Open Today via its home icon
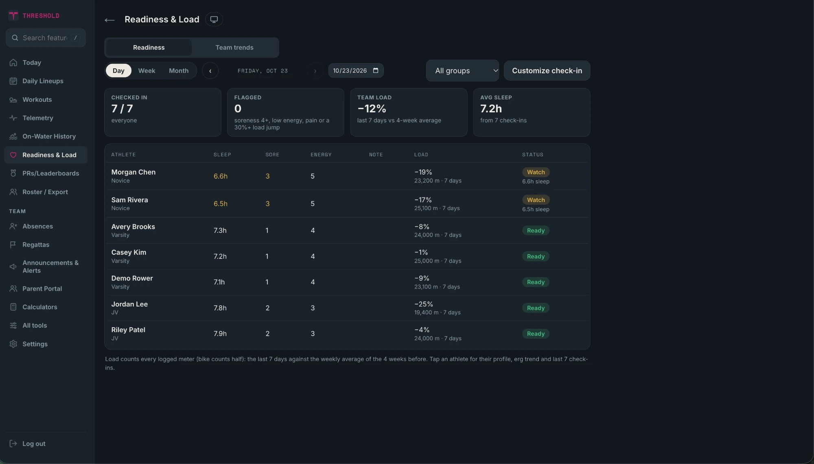 point(13,63)
